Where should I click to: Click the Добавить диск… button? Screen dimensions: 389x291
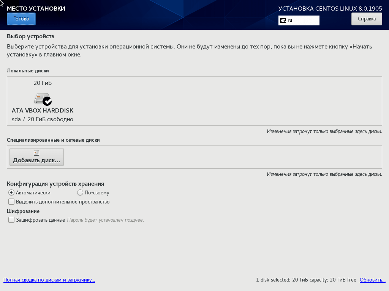36,157
